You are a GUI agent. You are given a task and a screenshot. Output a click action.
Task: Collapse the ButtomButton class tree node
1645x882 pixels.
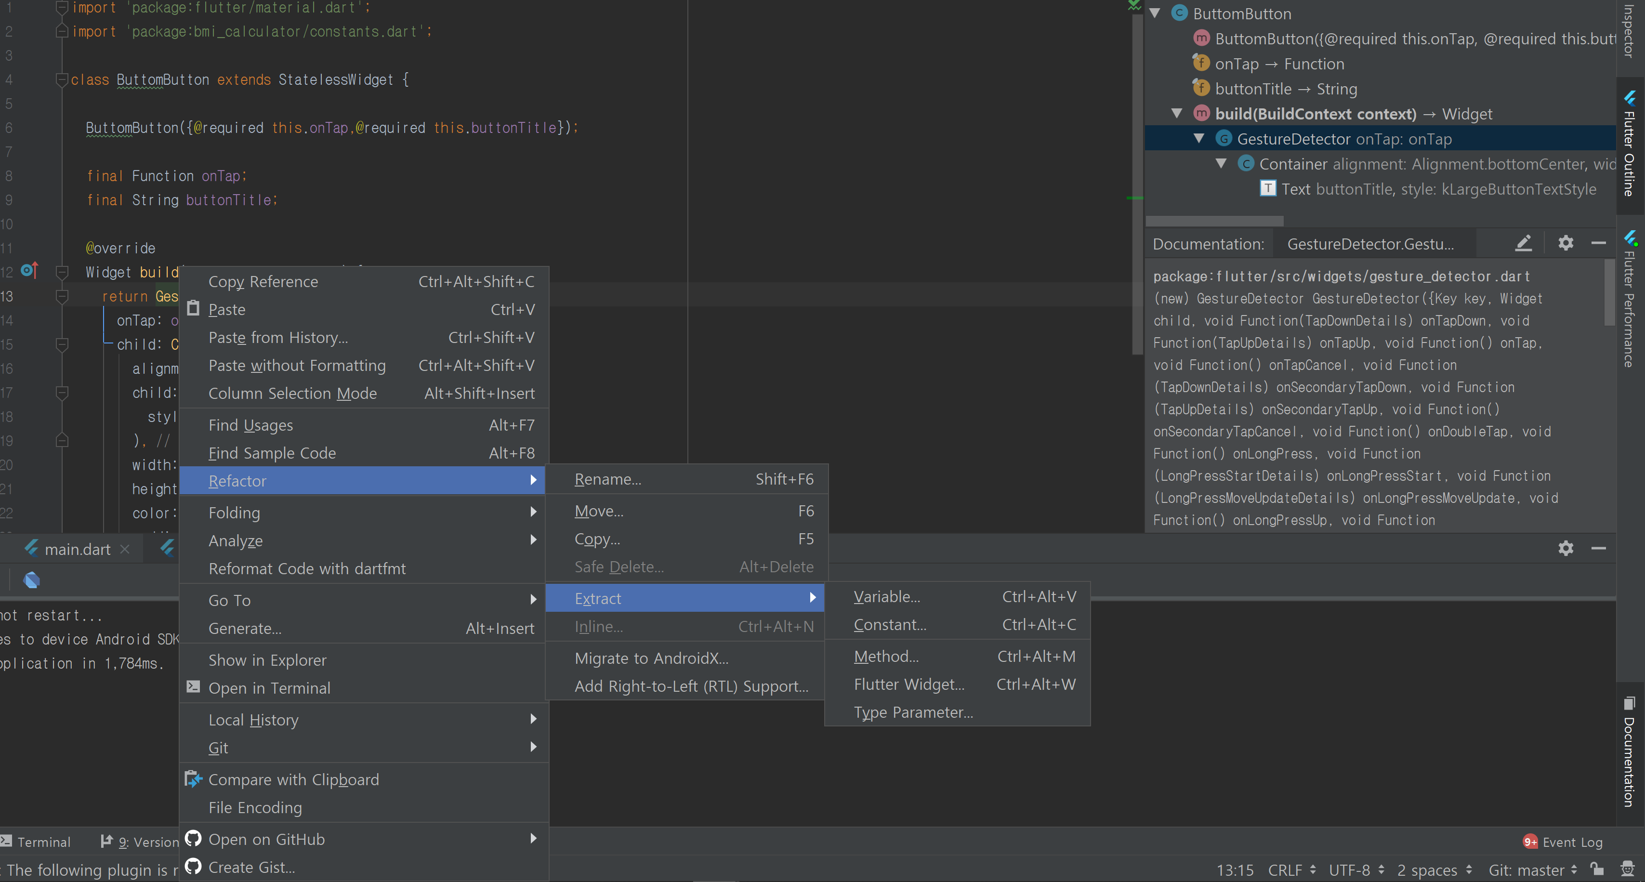point(1155,13)
